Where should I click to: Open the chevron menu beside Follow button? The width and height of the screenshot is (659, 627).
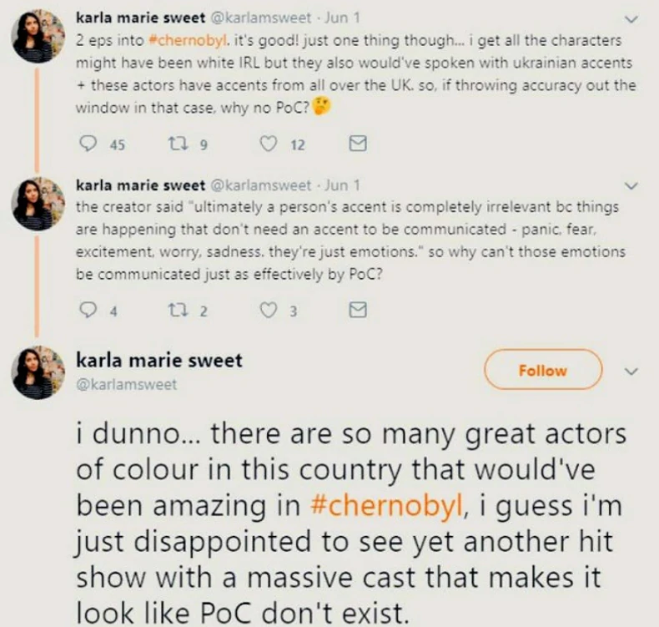click(x=631, y=370)
